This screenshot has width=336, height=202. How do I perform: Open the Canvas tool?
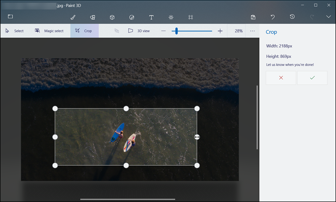(x=191, y=17)
